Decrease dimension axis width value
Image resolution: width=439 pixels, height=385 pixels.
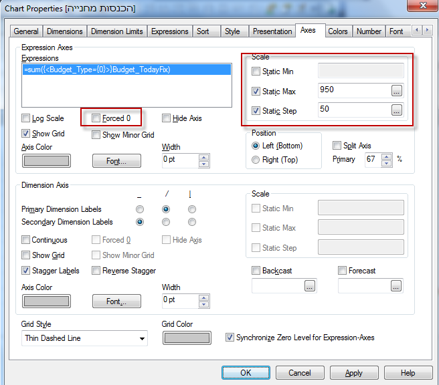tap(204, 305)
